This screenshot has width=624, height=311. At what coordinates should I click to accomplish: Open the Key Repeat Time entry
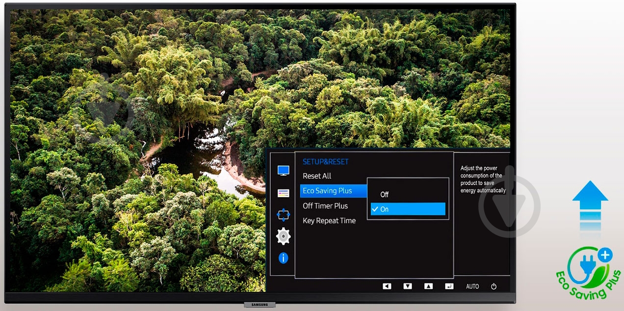click(x=329, y=221)
